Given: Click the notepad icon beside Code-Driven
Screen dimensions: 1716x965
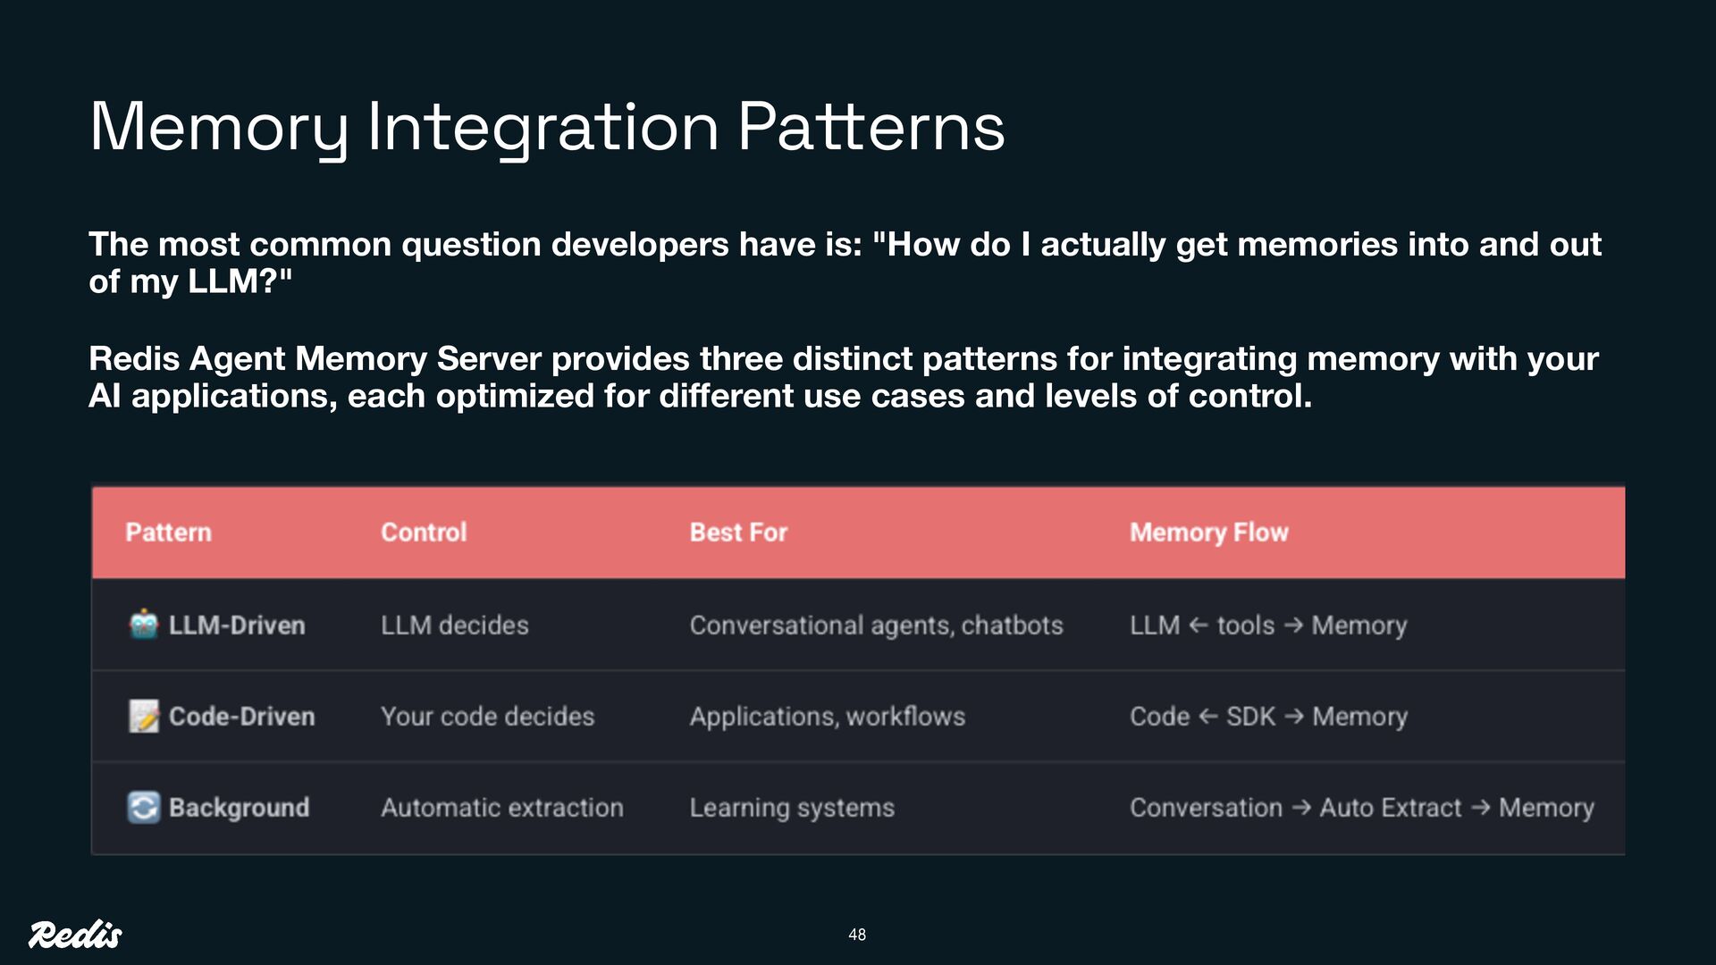Looking at the screenshot, I should pos(143,716).
